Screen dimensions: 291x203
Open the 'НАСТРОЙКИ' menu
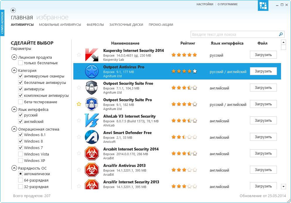205,4
